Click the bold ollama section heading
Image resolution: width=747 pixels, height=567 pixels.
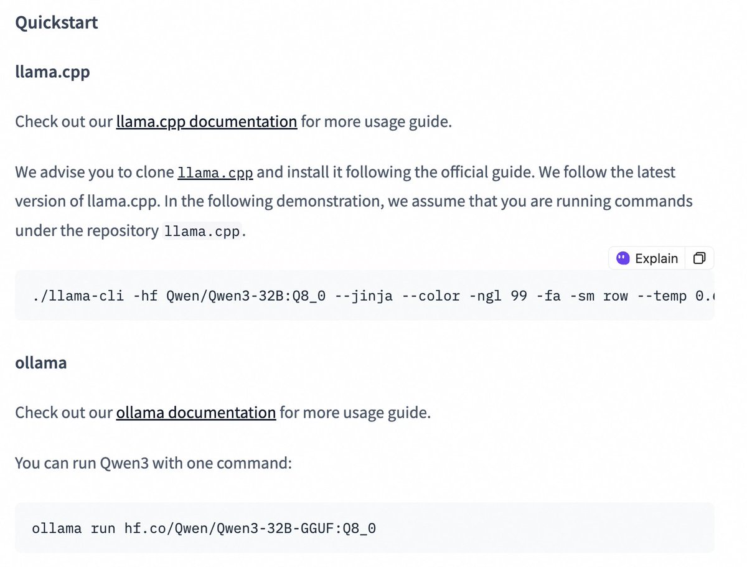point(41,362)
